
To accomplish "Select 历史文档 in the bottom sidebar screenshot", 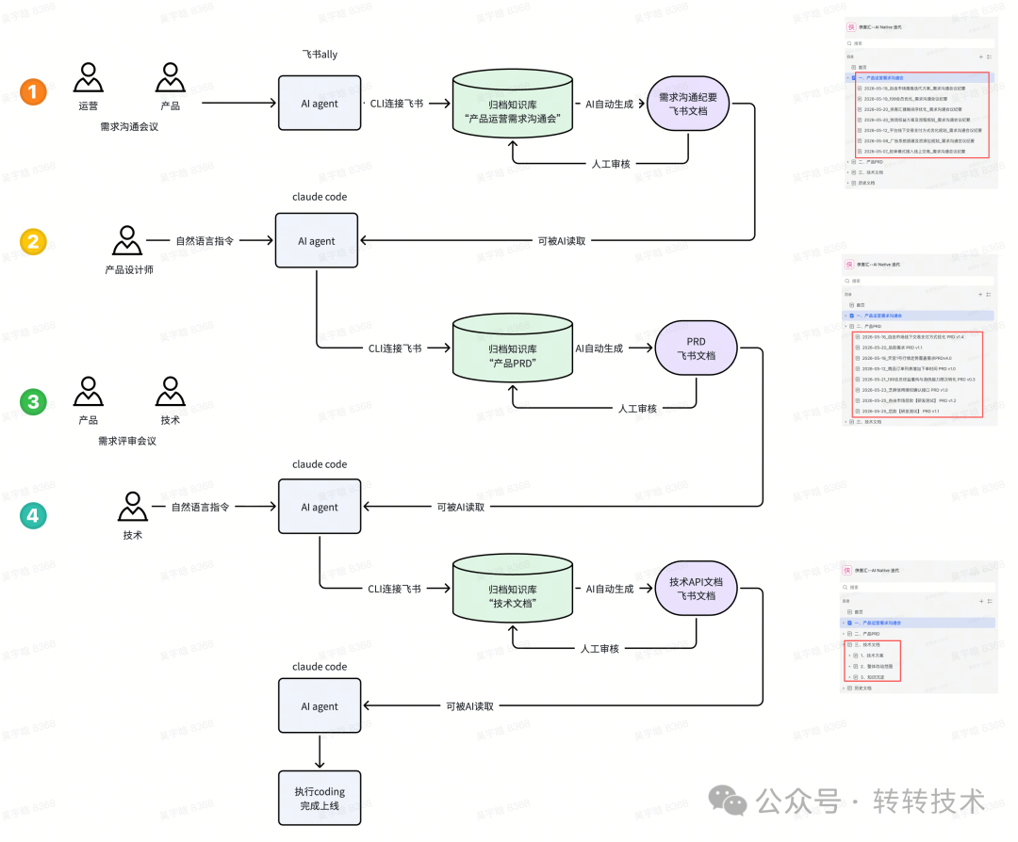I will pos(862,688).
